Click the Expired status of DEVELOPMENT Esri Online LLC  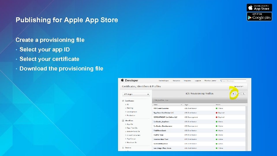click(x=220, y=117)
